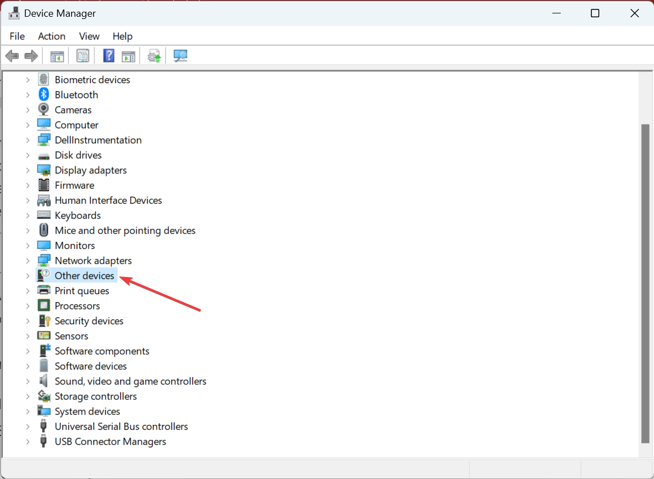Open Properties from the toolbar
This screenshot has width=654, height=479.
point(83,56)
